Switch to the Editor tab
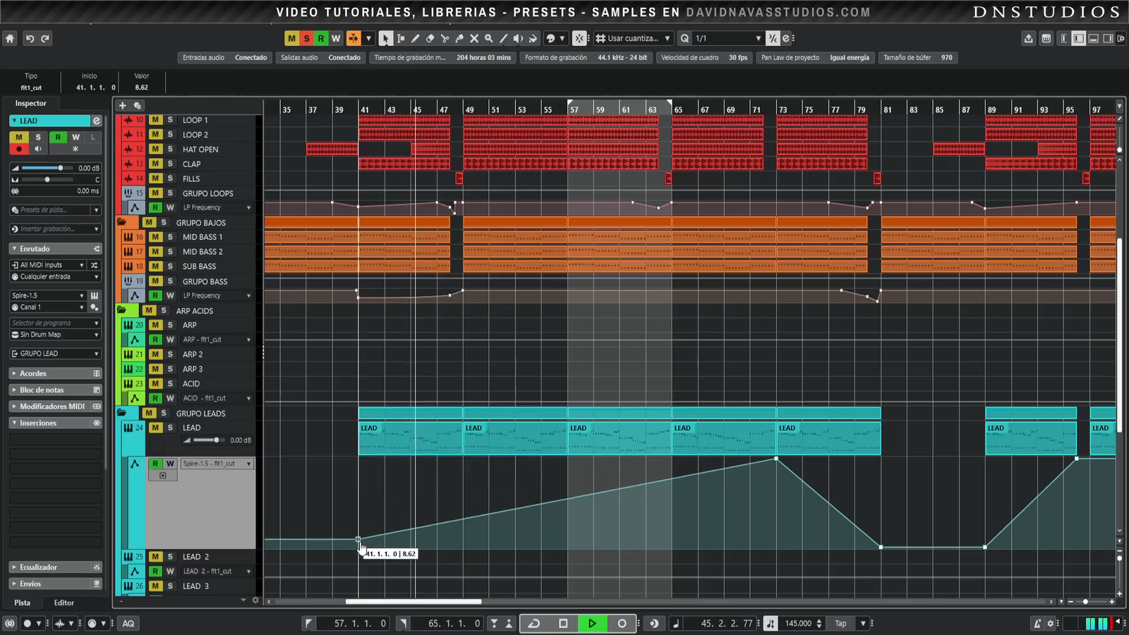Image resolution: width=1129 pixels, height=635 pixels. (x=64, y=603)
